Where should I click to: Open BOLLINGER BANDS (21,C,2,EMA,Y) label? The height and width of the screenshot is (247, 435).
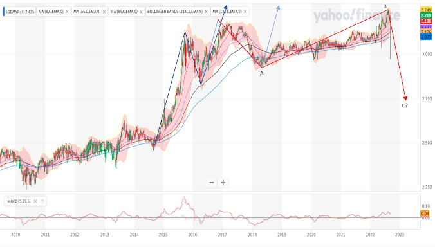(x=175, y=12)
